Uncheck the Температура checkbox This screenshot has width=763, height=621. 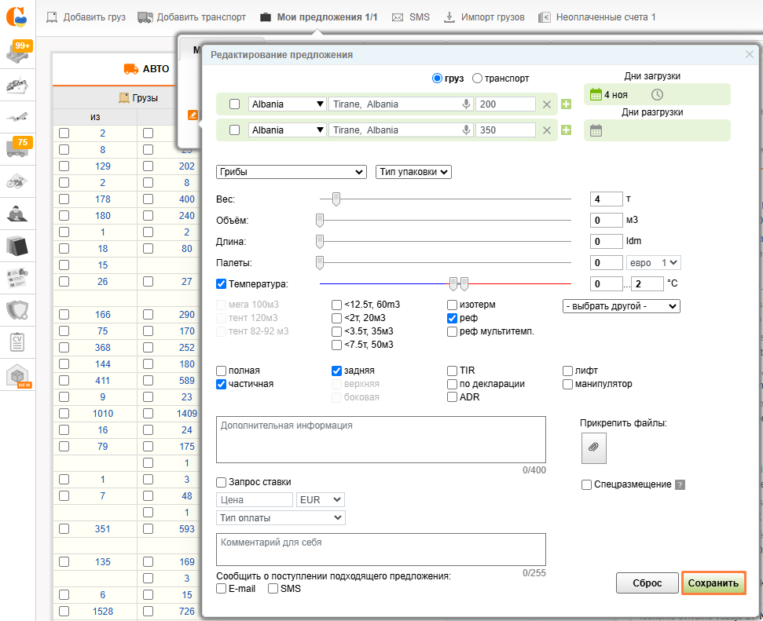(x=222, y=283)
